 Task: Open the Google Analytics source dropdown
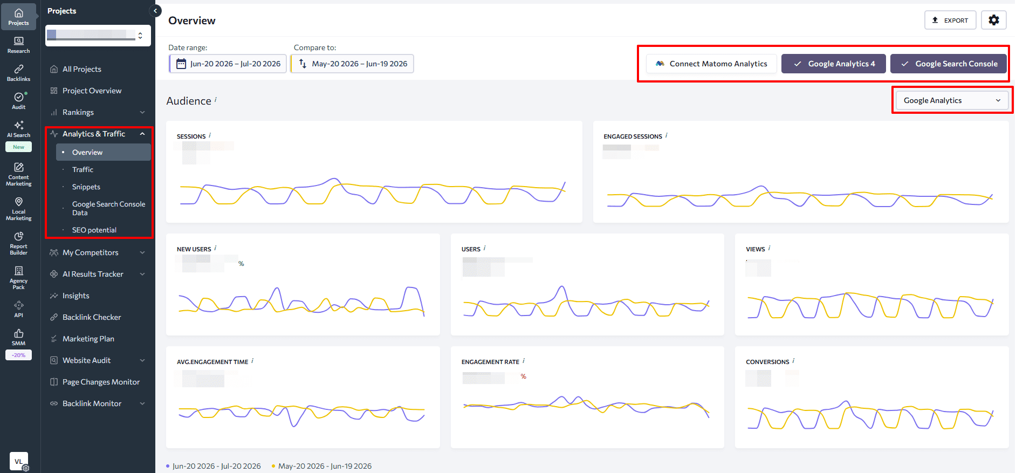pyautogui.click(x=952, y=100)
